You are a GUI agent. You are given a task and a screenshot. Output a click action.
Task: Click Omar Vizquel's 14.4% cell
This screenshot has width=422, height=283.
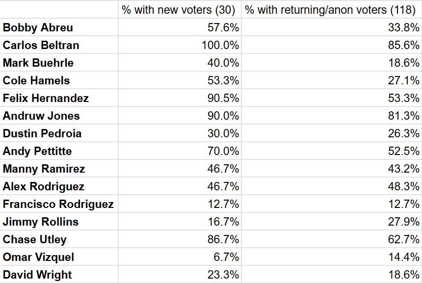[x=404, y=257]
